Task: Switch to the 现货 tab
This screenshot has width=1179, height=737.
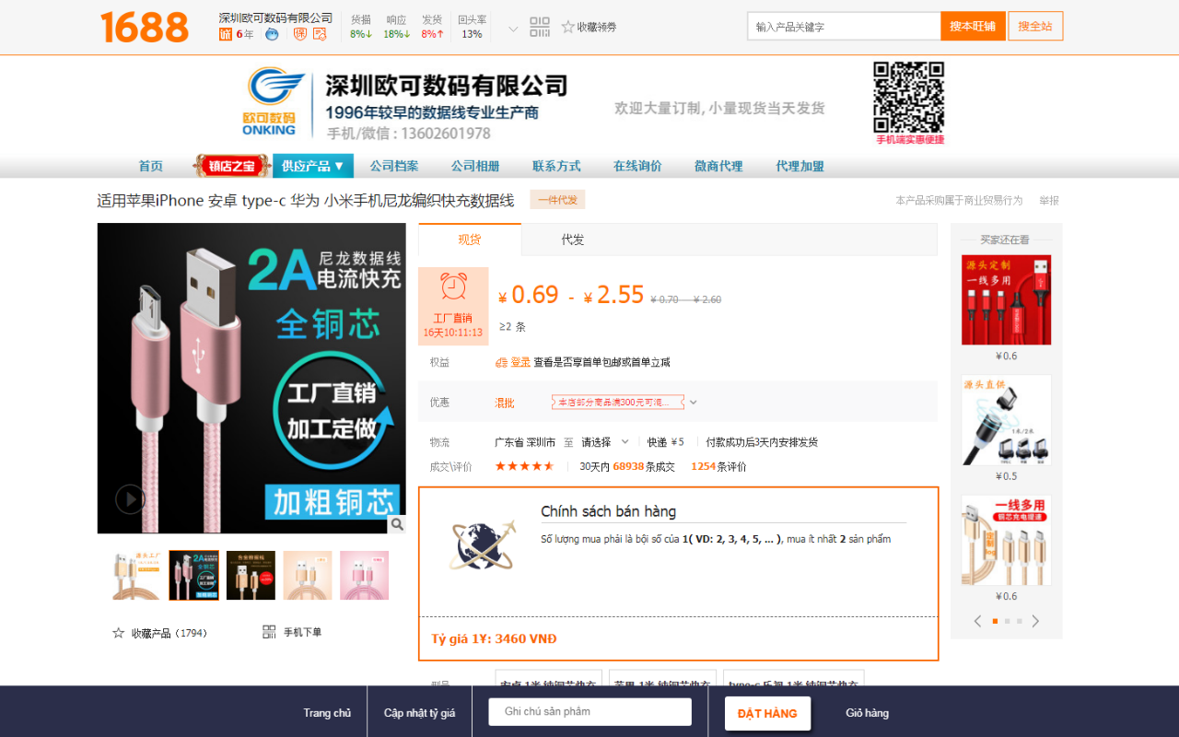Action: pos(470,240)
